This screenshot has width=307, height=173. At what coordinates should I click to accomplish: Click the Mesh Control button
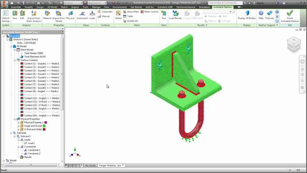[x=150, y=12]
